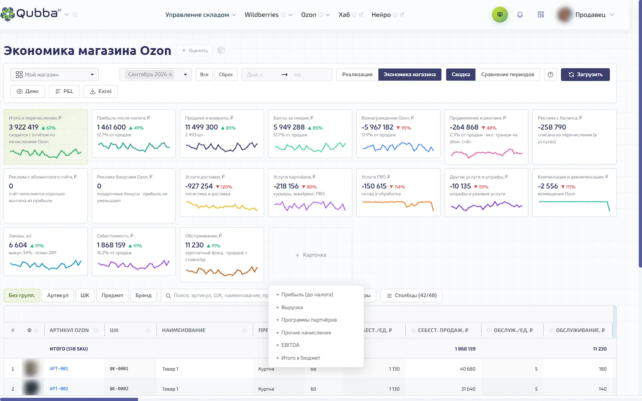Open the P&L report button
Image resolution: width=642 pixels, height=401 pixels.
pyautogui.click(x=64, y=91)
